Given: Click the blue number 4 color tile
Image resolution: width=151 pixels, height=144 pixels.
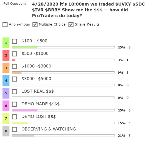Looking at the screenshot, I should pyautogui.click(x=6, y=80).
